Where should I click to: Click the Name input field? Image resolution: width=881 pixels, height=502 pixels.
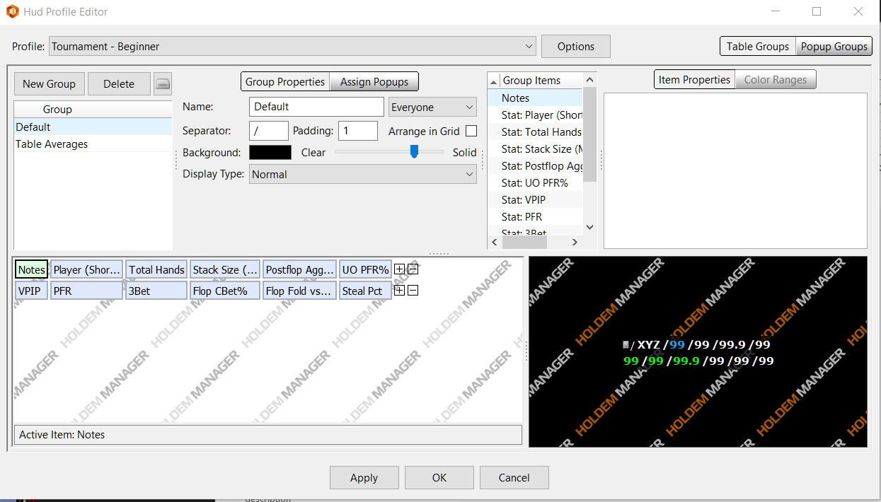click(x=317, y=107)
